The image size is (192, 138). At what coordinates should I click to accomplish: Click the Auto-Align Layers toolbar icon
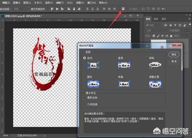tap(123, 9)
